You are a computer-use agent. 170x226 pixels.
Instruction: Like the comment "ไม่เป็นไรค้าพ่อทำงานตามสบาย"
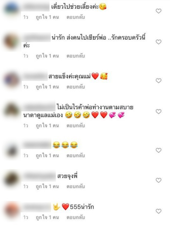tap(159, 112)
